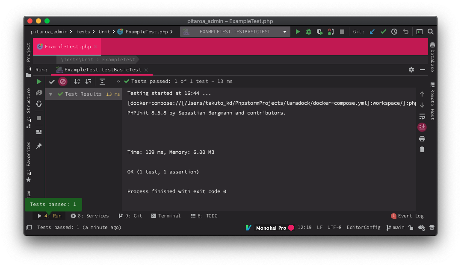The height and width of the screenshot is (267, 461).
Task: Commit changes with the green Git checkmark
Action: coord(383,32)
